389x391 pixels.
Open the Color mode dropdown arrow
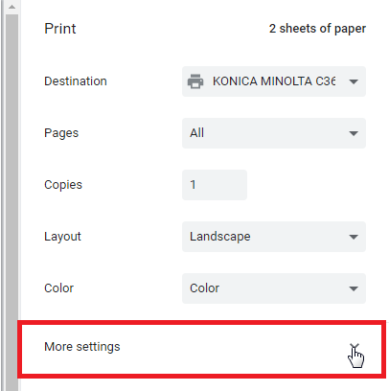[x=354, y=288]
